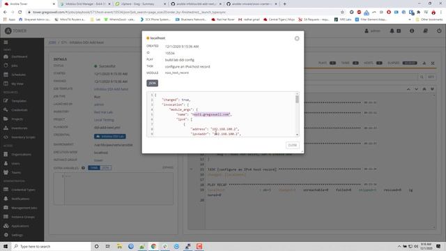This screenshot has width=446, height=251.
Task: Click the notifications bell in Tower header
Action: coord(392,31)
